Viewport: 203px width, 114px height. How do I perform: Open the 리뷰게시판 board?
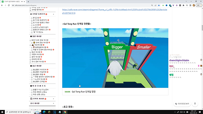click(36, 59)
